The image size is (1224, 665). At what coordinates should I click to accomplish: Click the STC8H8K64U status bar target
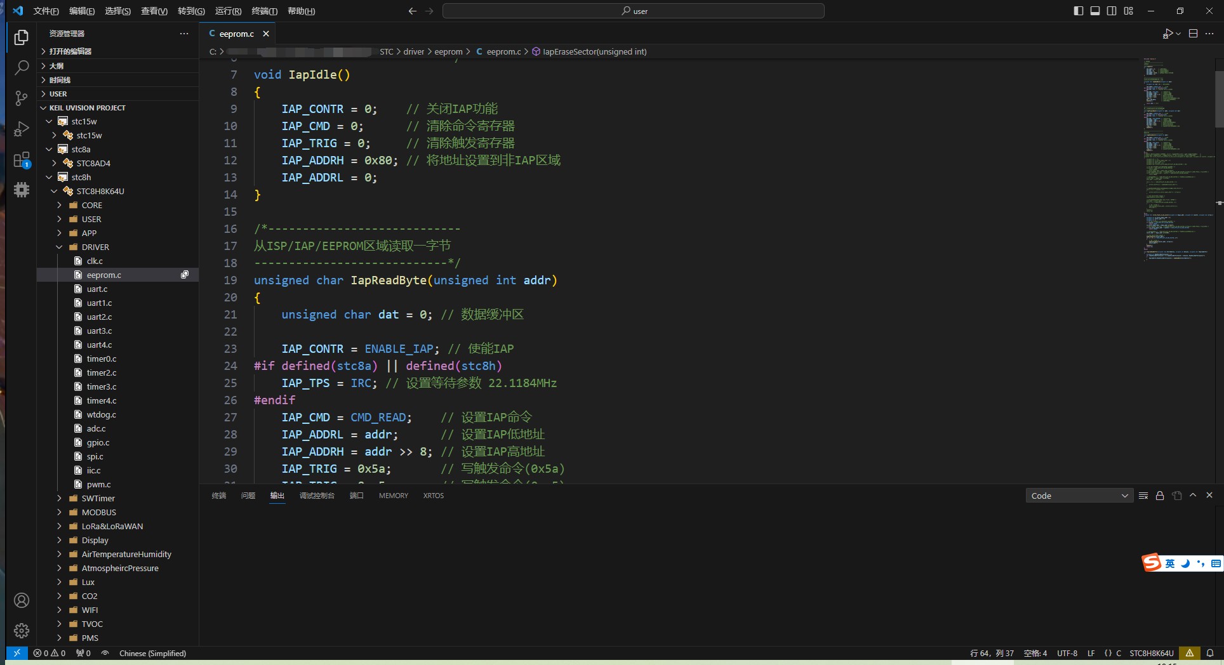[x=1152, y=653]
